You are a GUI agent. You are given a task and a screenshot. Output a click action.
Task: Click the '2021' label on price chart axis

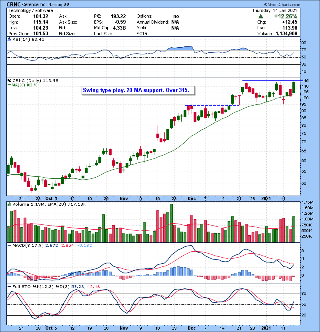266,198
